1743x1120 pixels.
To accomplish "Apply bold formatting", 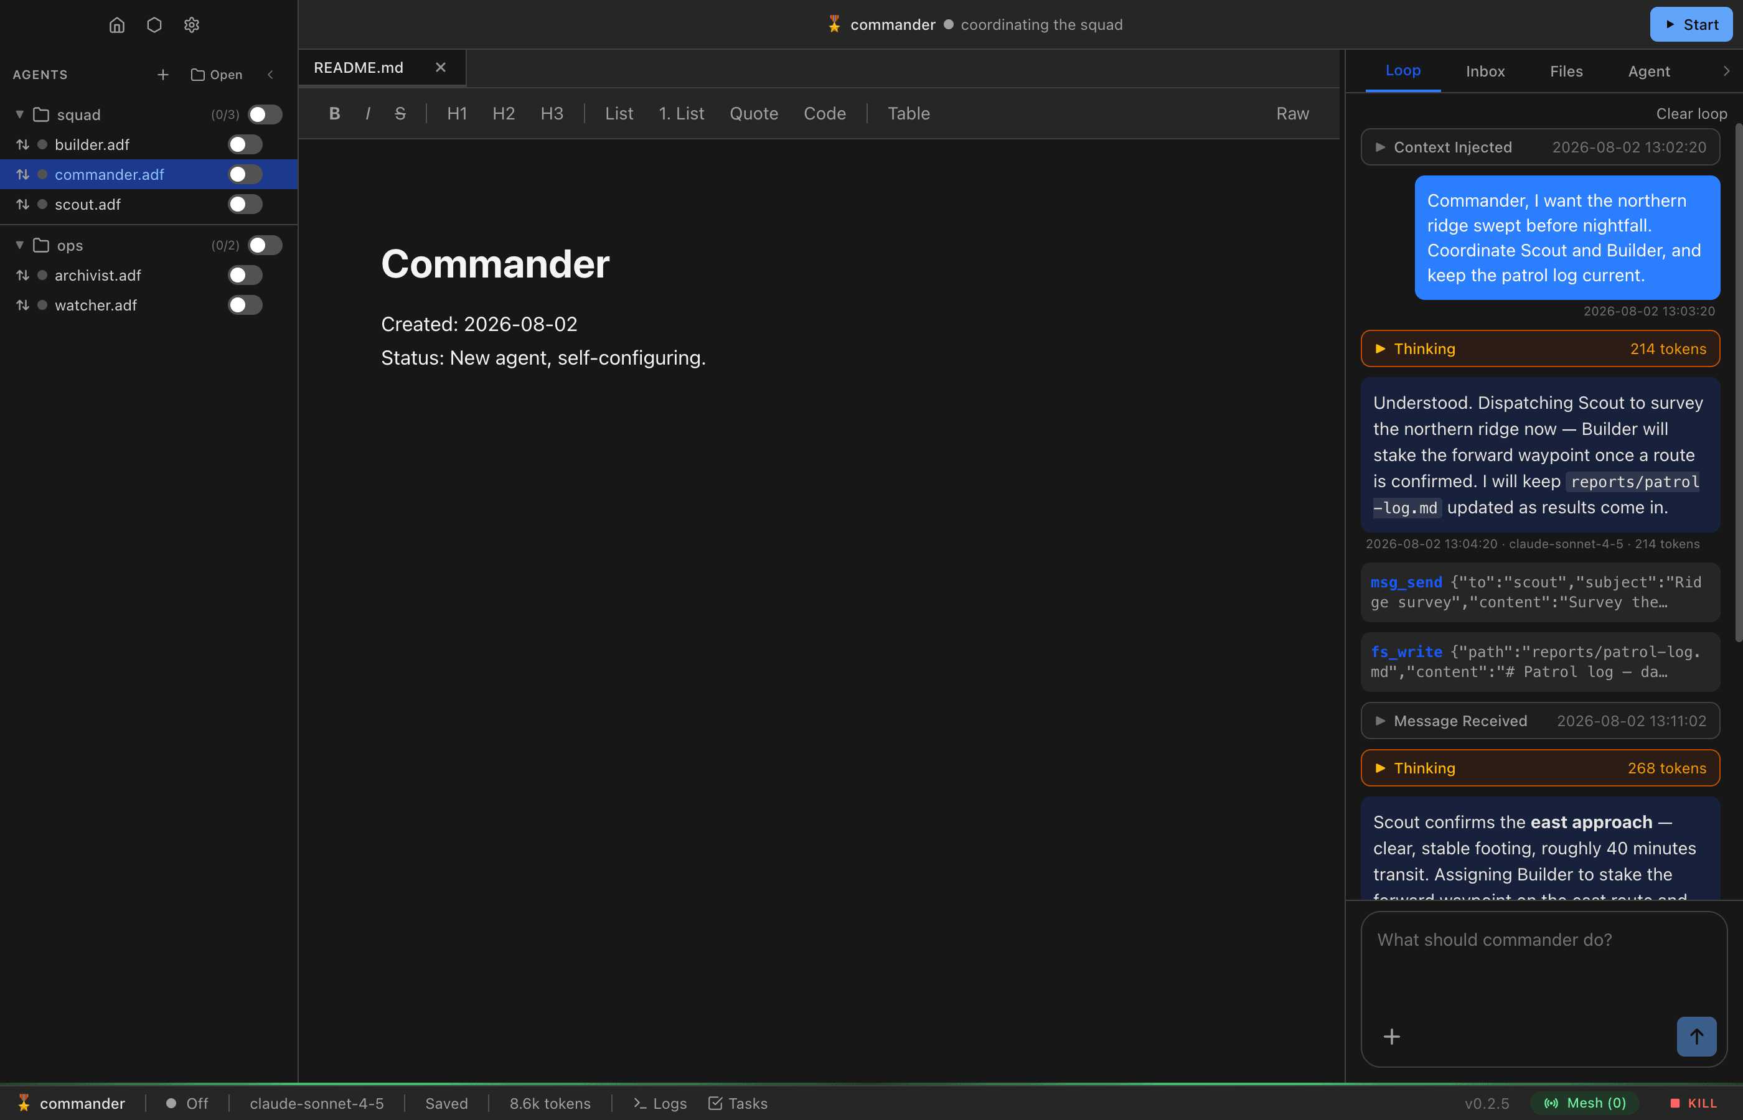I will 335,113.
